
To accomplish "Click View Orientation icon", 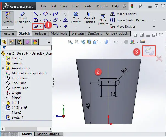I will tap(96, 42).
